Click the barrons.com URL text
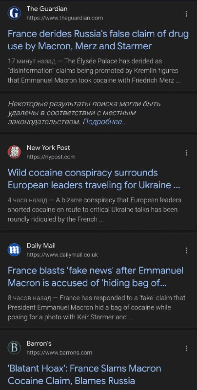Image resolution: width=197 pixels, height=390 pixels. [59, 352]
